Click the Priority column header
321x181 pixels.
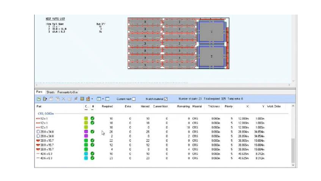click(229, 106)
